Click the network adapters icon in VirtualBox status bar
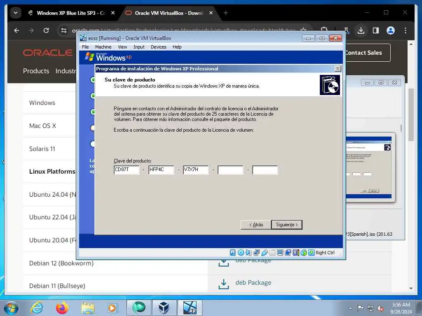The image size is (422, 316). (256, 253)
